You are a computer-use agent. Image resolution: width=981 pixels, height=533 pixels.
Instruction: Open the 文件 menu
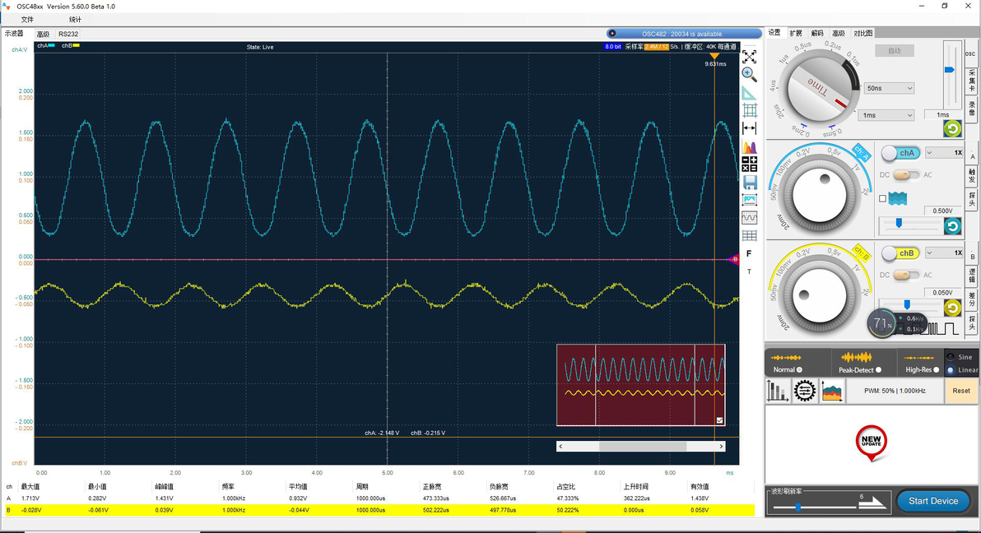click(x=27, y=20)
